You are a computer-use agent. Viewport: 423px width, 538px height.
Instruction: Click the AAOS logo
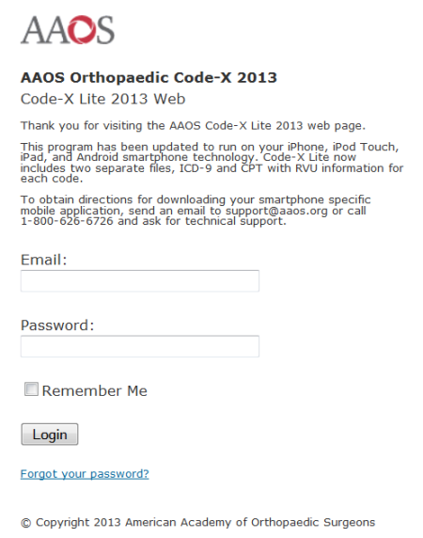[x=68, y=30]
